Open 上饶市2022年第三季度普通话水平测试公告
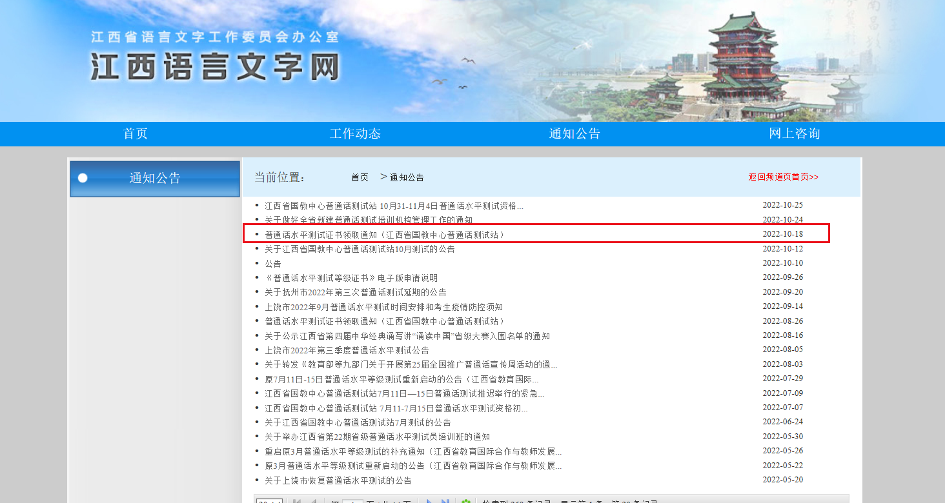Viewport: 945px width, 503px height. point(347,350)
